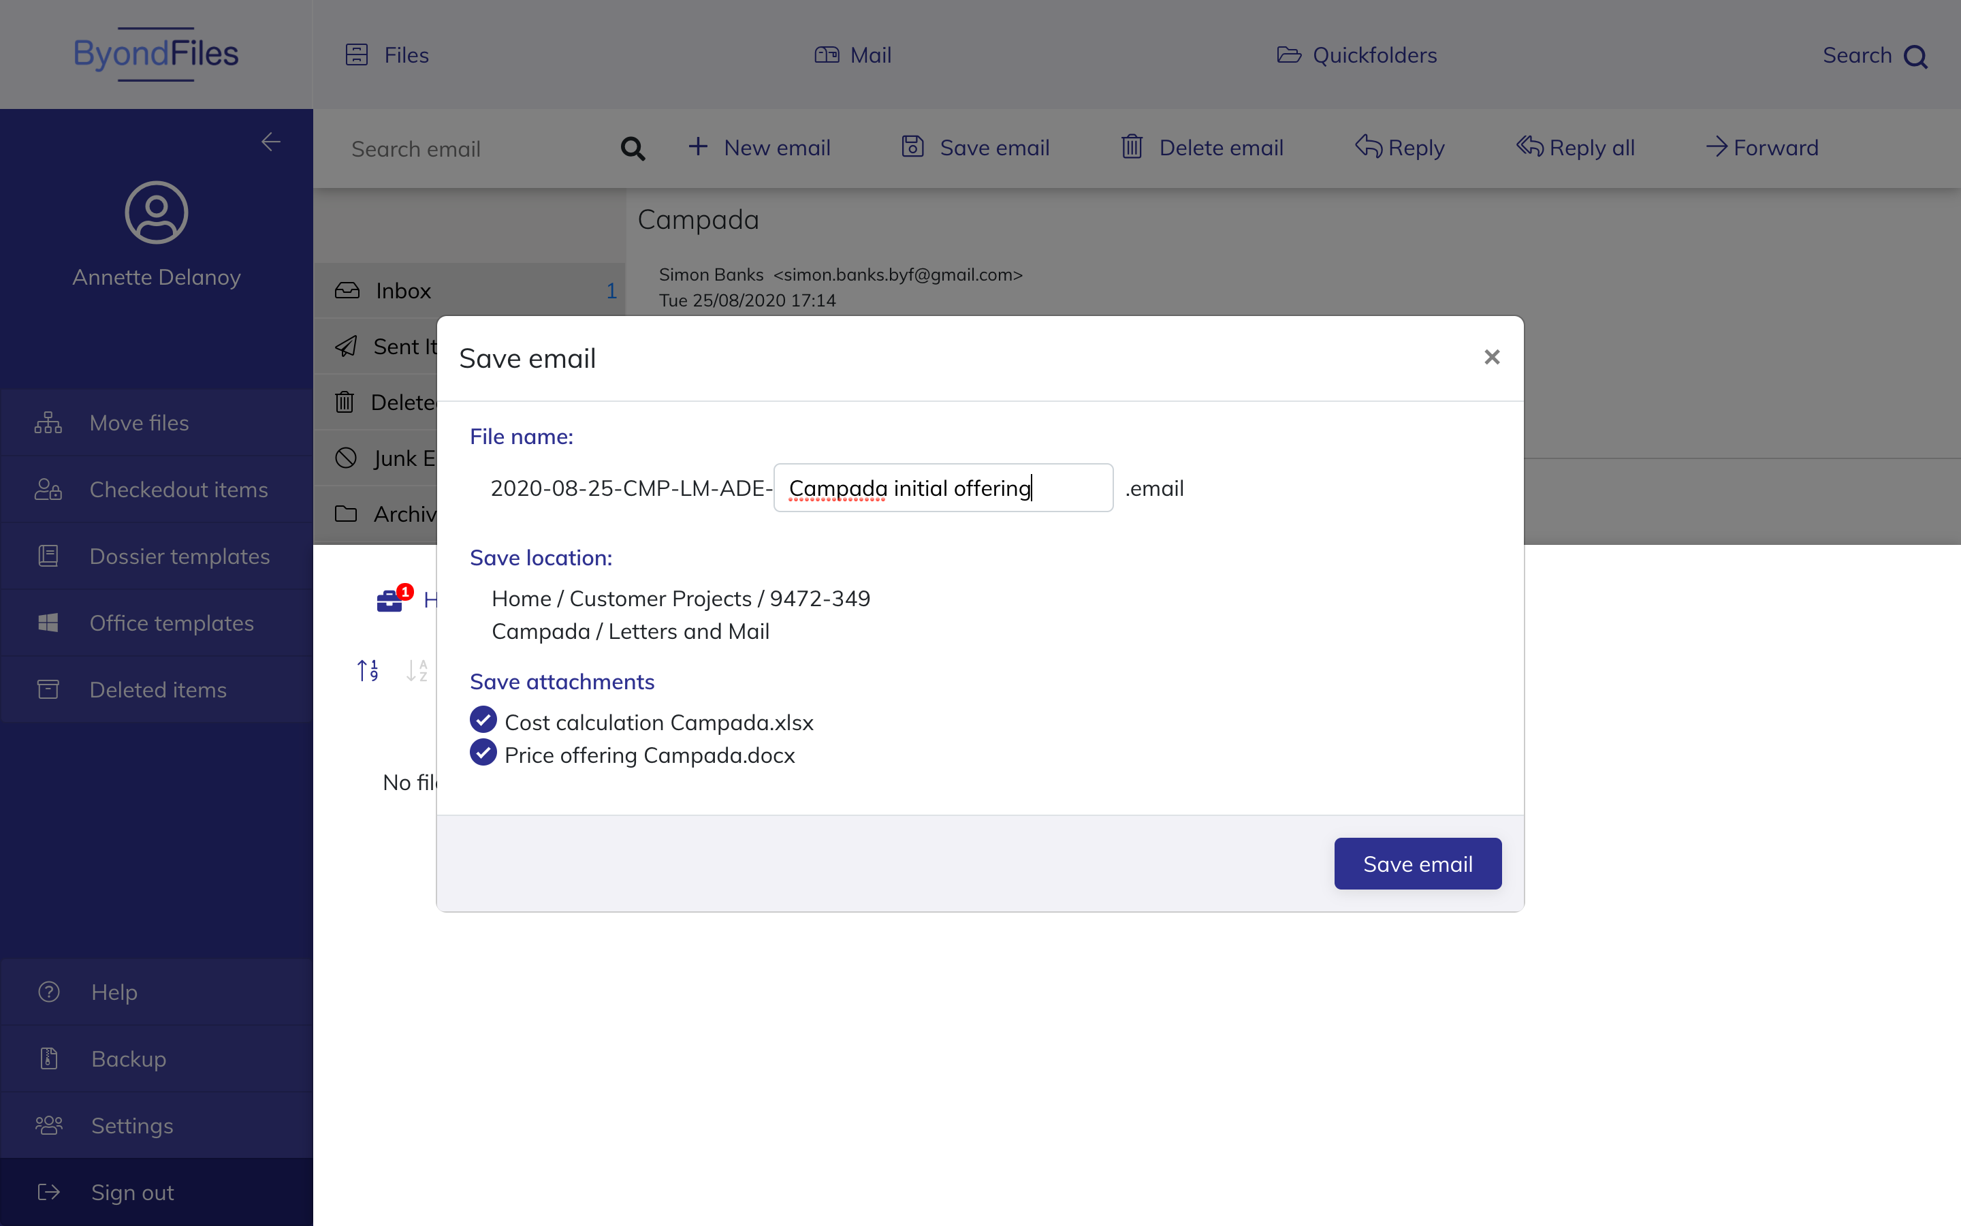Sort numerically with the 1-9 sort icon
Viewport: 1961px width, 1226px height.
(x=367, y=670)
